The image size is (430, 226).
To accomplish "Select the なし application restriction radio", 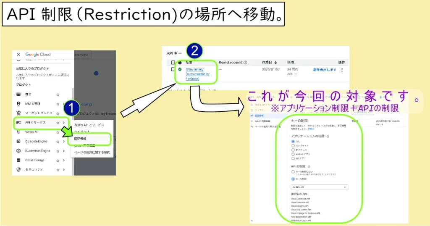I will pos(293,141).
